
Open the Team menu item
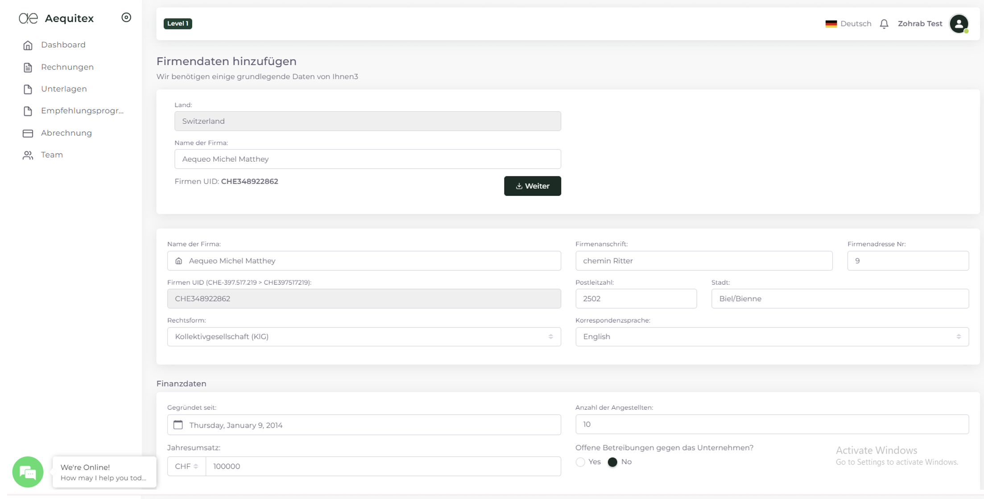point(52,155)
